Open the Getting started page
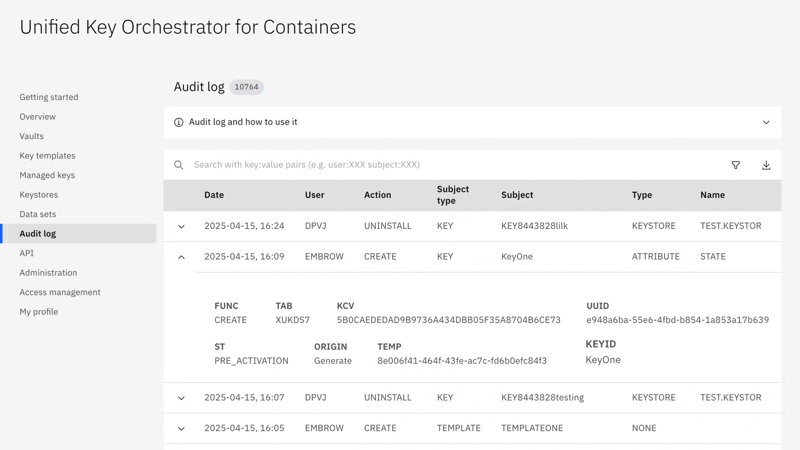The image size is (800, 450). [49, 97]
